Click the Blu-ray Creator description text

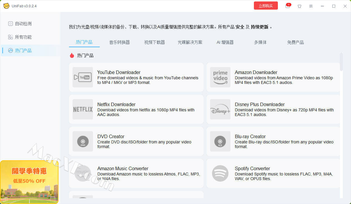(x=284, y=144)
